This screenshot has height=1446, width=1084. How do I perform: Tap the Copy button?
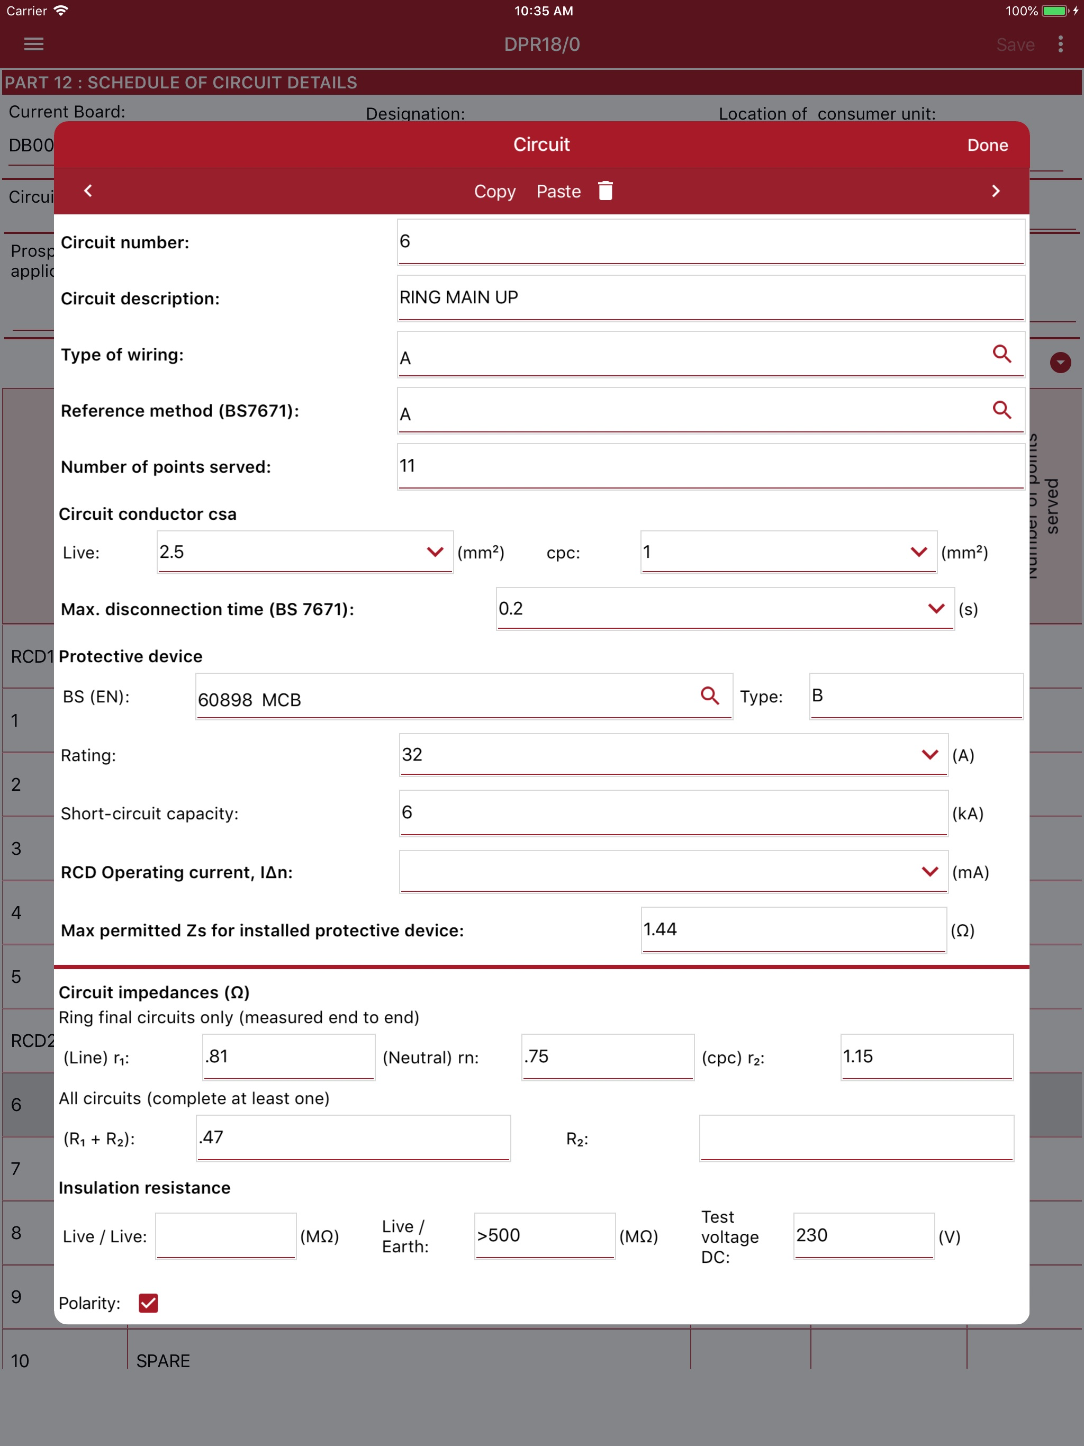click(x=495, y=191)
